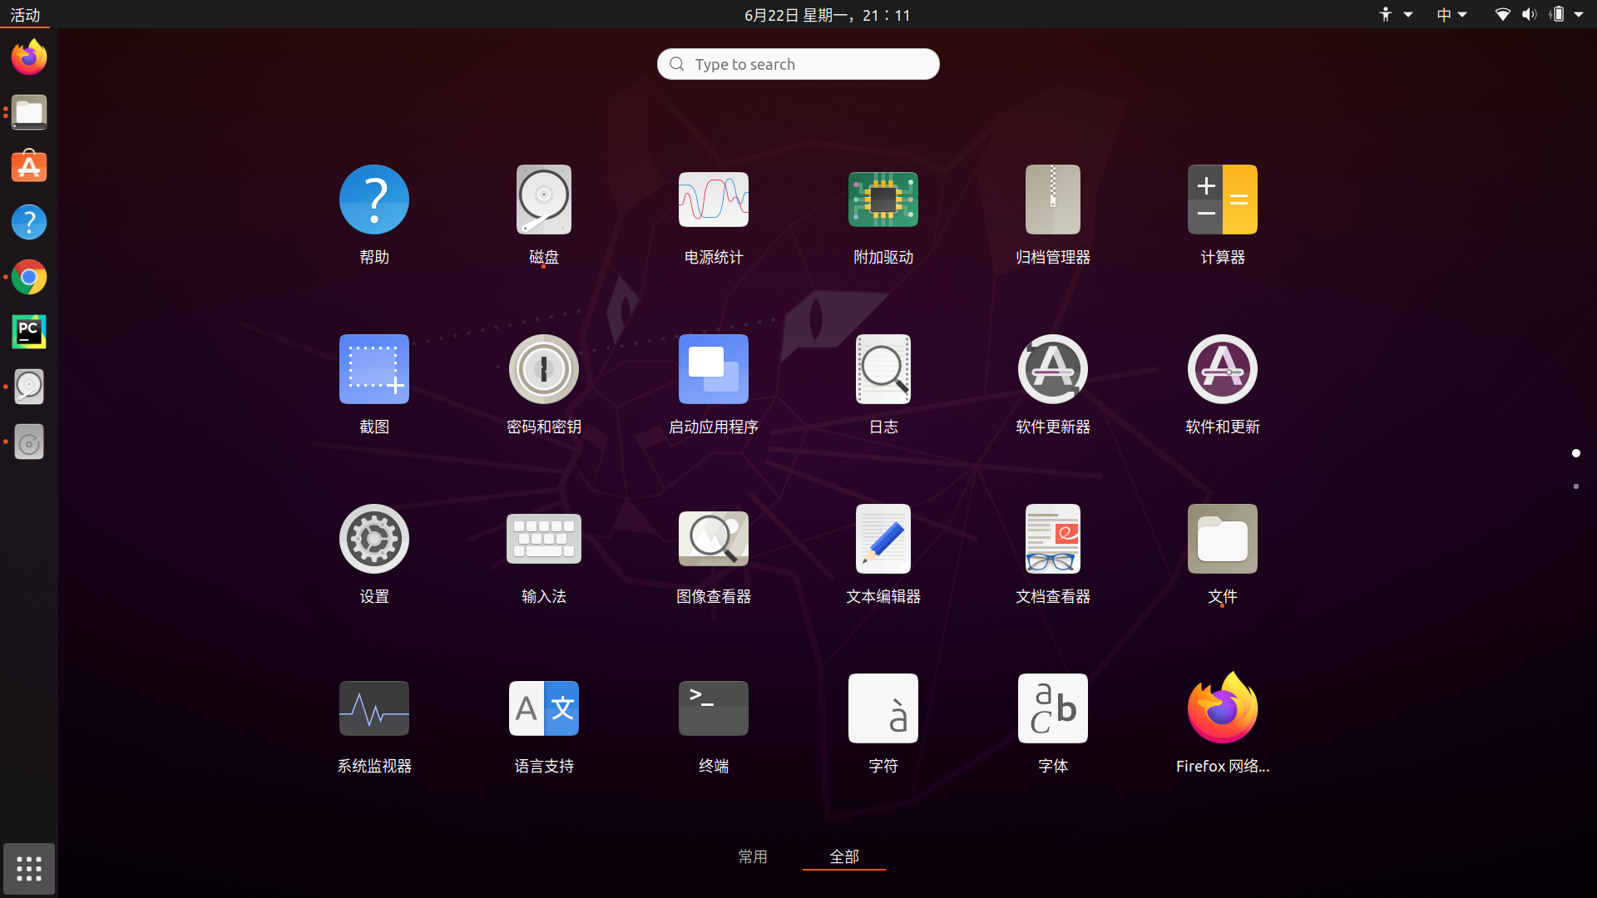Go to the second app grid page dot

[x=1577, y=486]
